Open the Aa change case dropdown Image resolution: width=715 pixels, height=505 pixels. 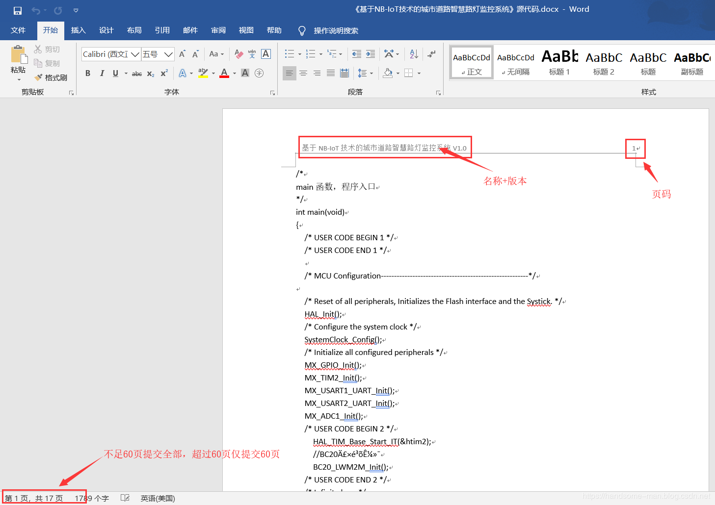216,54
